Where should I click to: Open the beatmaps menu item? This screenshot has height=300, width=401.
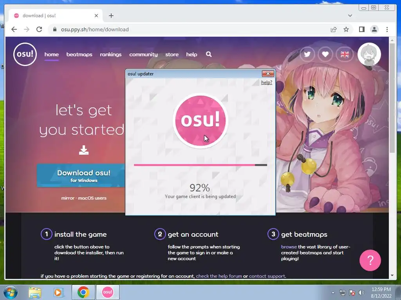click(79, 54)
